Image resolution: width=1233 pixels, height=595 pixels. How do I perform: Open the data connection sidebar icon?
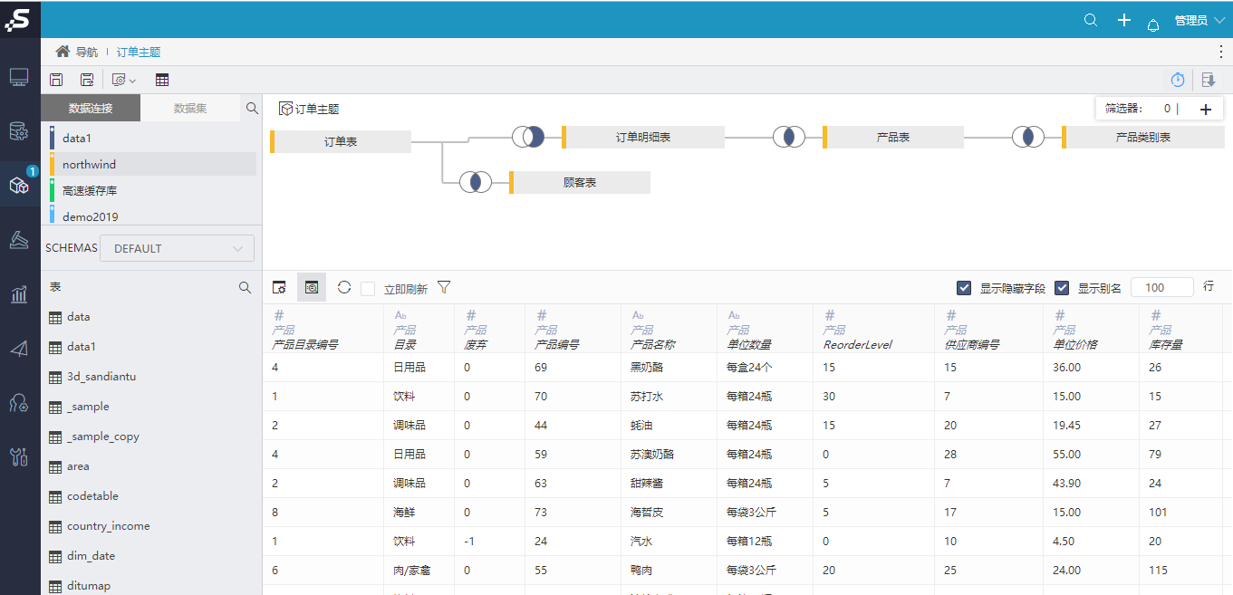[19, 132]
